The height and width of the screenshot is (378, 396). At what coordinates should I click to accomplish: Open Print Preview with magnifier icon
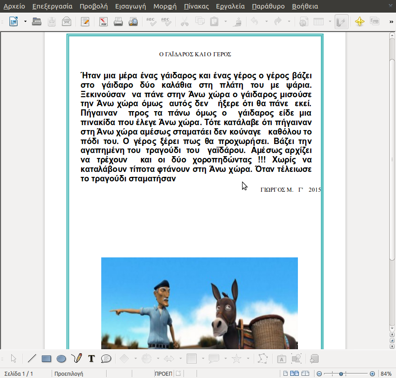133,22
